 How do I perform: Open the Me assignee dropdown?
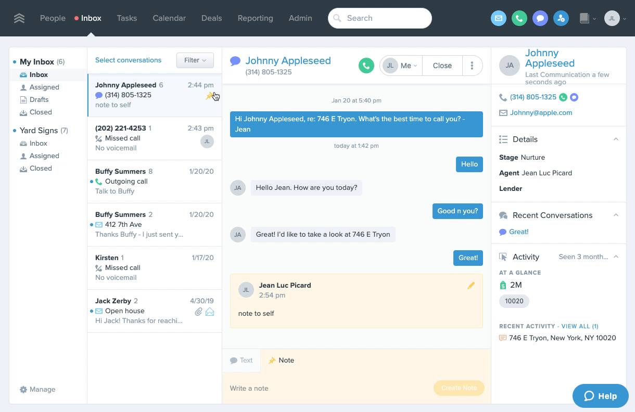401,66
